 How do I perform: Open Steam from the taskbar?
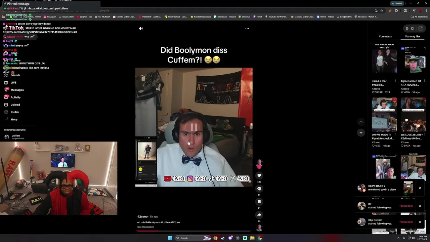(x=223, y=238)
